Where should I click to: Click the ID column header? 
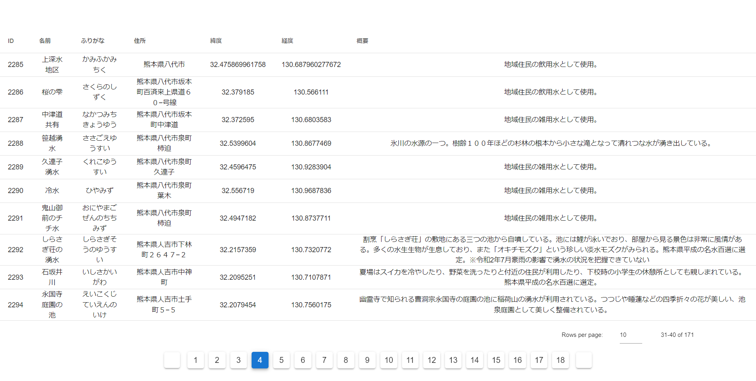11,41
